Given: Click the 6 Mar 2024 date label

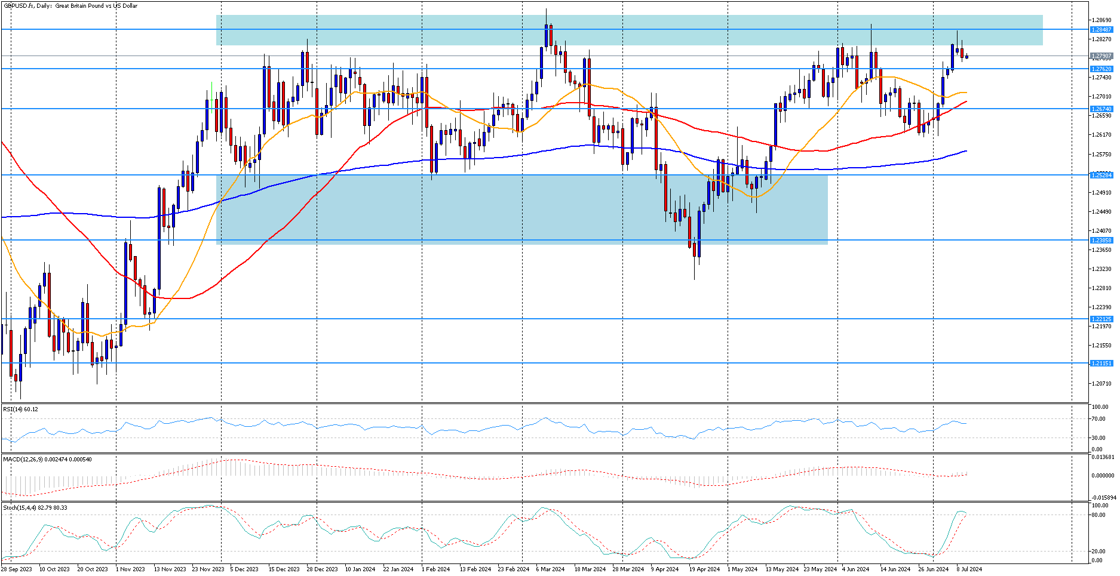Looking at the screenshot, I should 550,569.
